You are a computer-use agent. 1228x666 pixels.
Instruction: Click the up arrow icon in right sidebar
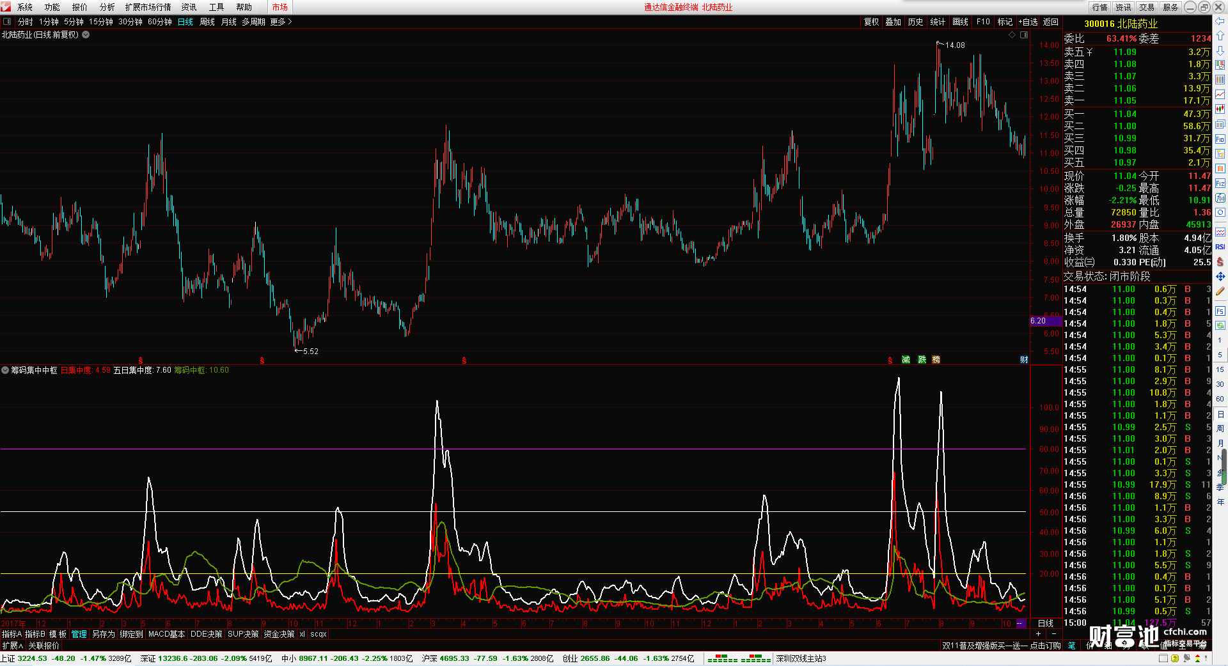pyautogui.click(x=1220, y=36)
